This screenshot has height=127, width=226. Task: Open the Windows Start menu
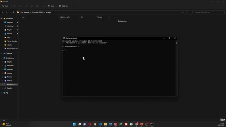pos(74,124)
